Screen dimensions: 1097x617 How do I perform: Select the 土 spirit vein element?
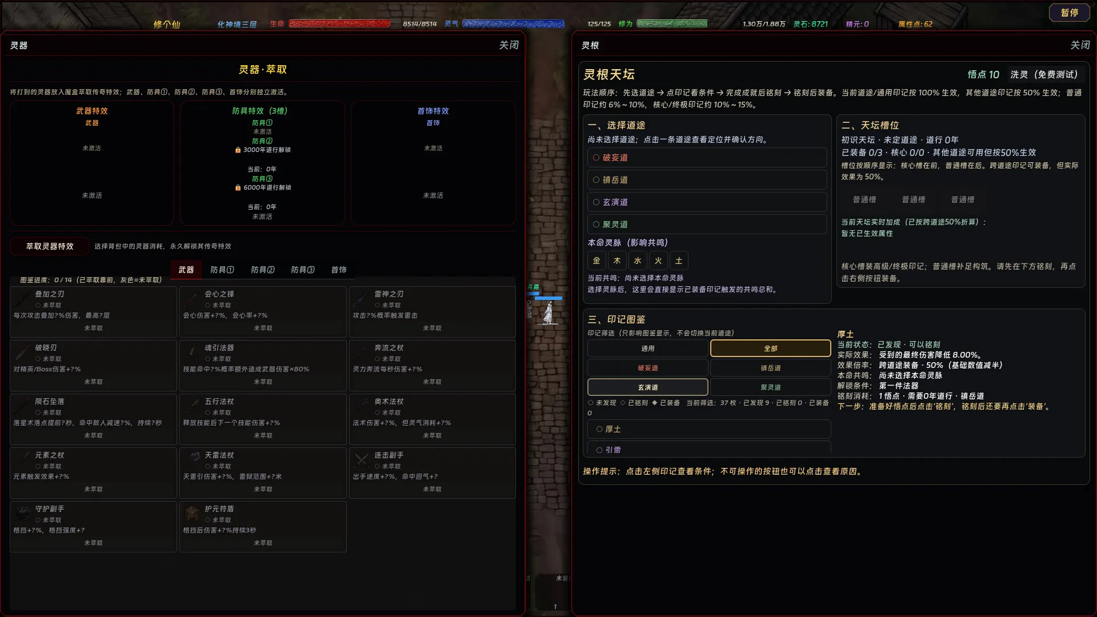click(679, 261)
